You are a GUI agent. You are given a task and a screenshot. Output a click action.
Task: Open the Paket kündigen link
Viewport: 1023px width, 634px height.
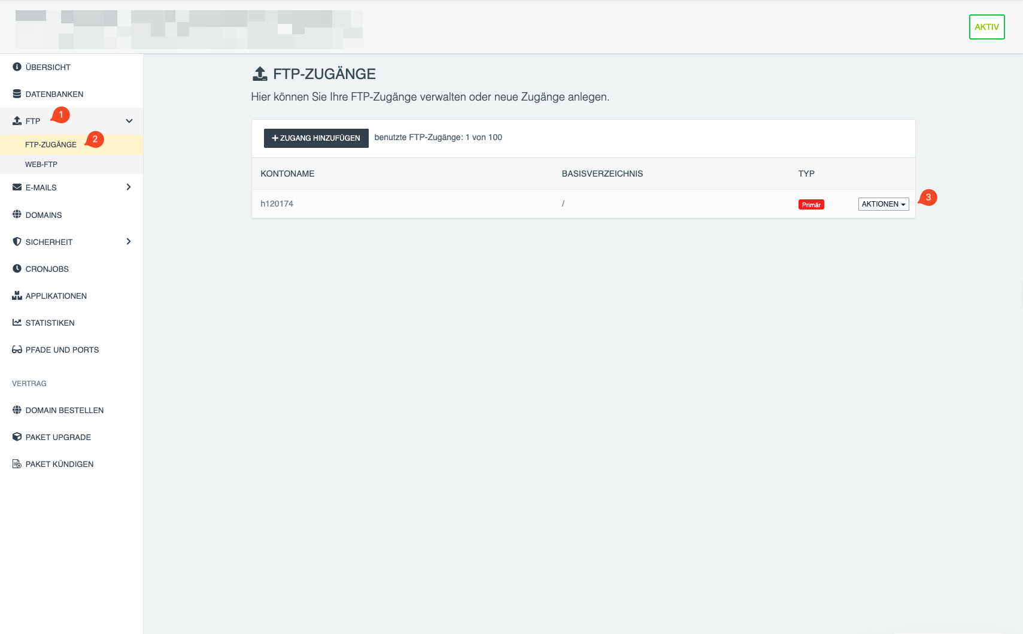(x=59, y=464)
